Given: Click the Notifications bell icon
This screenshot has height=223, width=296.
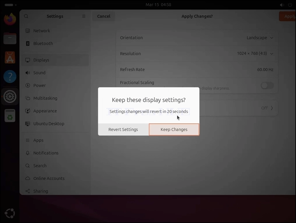Looking at the screenshot, I should click(x=27, y=153).
